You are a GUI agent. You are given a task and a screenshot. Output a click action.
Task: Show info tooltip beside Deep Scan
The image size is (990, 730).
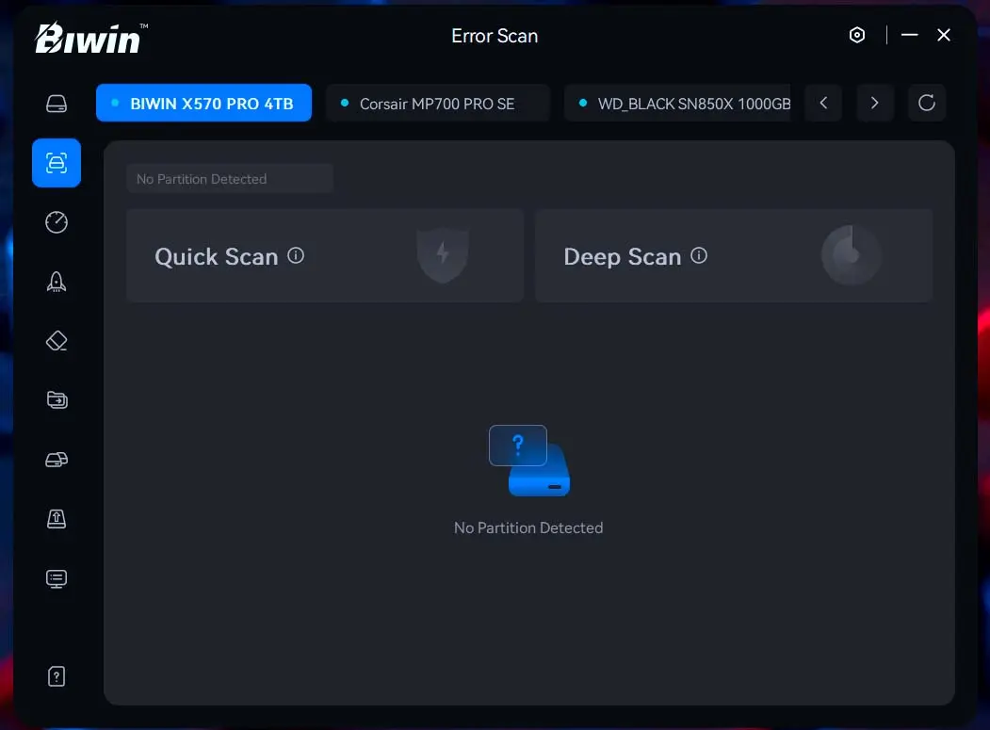click(x=699, y=255)
